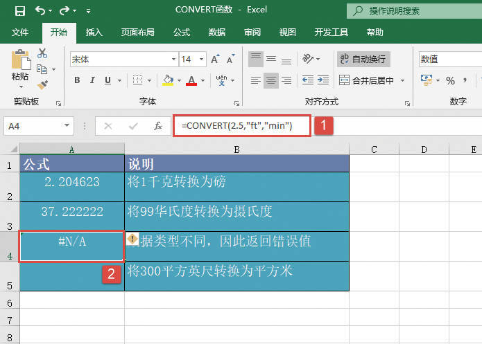Toggle Bold formatting

point(77,80)
